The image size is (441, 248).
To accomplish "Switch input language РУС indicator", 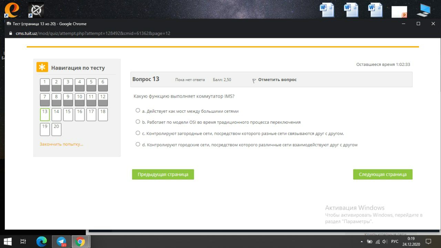I will (x=395, y=241).
